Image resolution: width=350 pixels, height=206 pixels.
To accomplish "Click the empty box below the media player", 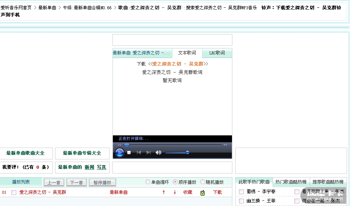I will pyautogui.click(x=172, y=168).
